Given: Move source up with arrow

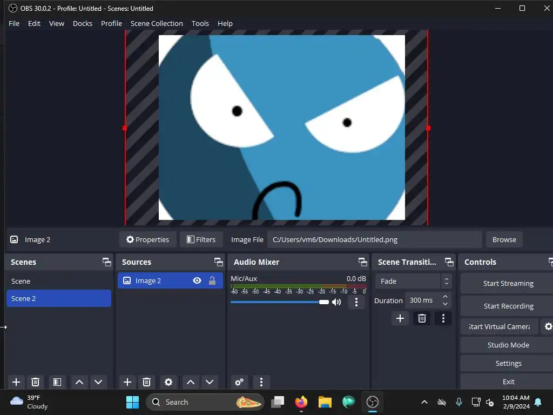Looking at the screenshot, I should [191, 382].
